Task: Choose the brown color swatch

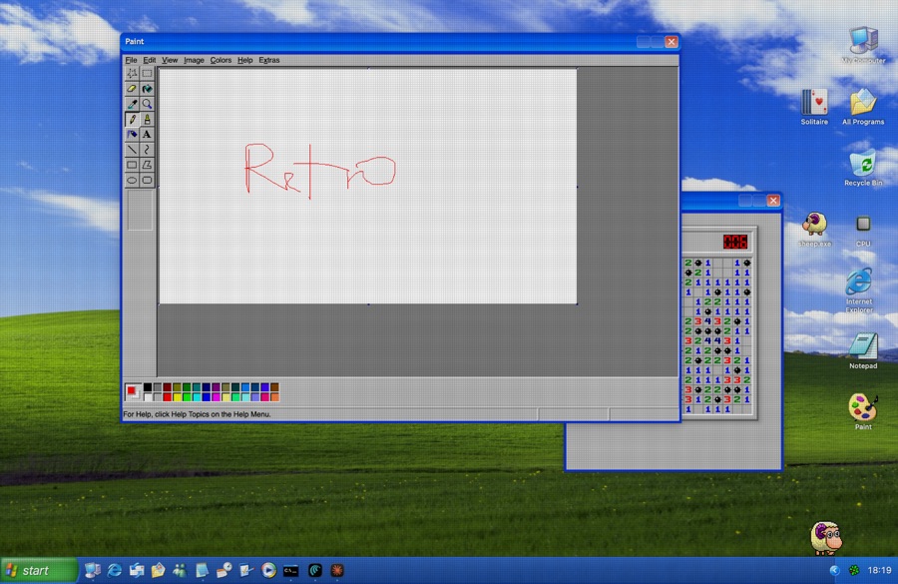Action: (x=274, y=387)
